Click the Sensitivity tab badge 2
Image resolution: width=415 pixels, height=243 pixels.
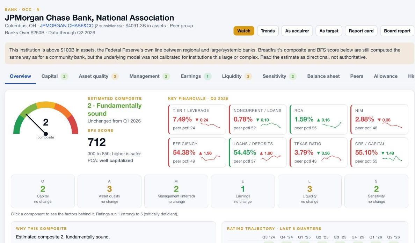tap(292, 76)
